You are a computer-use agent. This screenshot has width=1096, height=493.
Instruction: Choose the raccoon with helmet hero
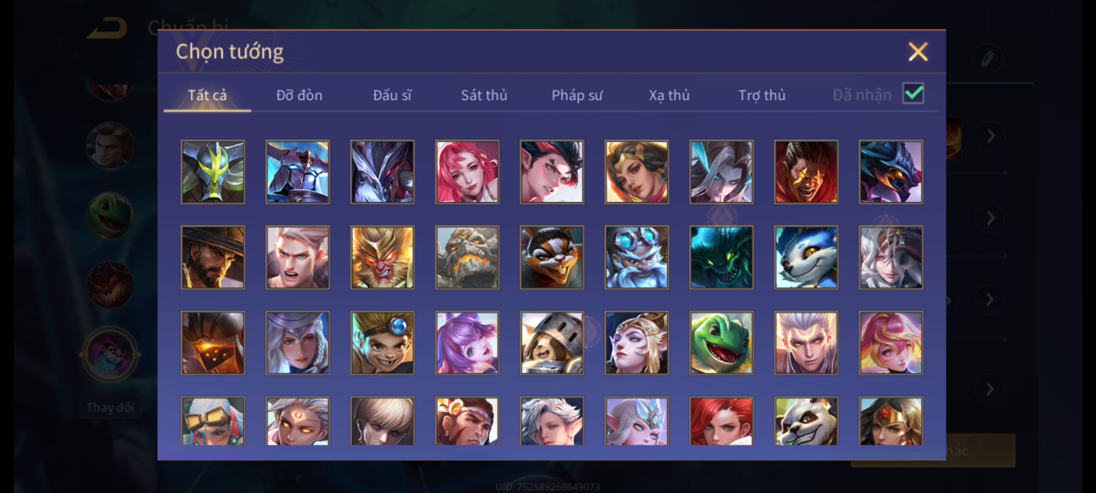(552, 343)
